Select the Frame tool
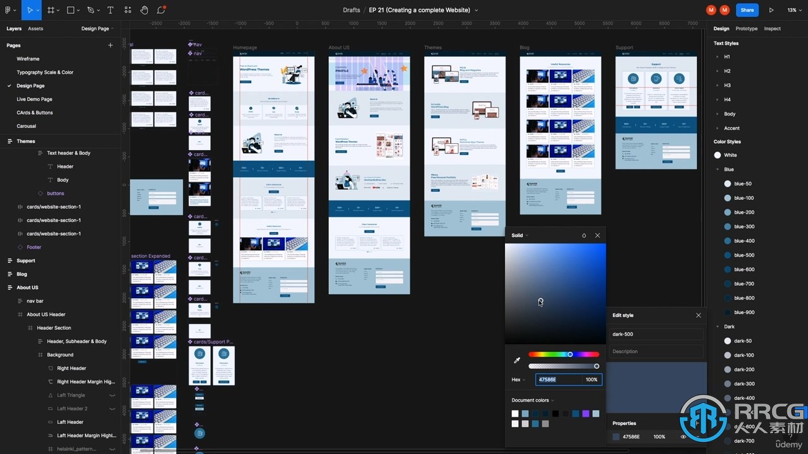The height and width of the screenshot is (454, 808). [x=51, y=10]
